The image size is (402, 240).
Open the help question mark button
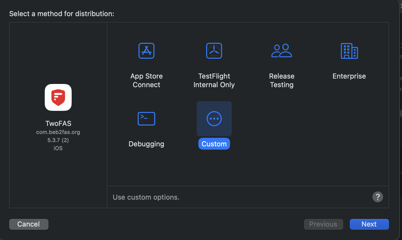378,197
